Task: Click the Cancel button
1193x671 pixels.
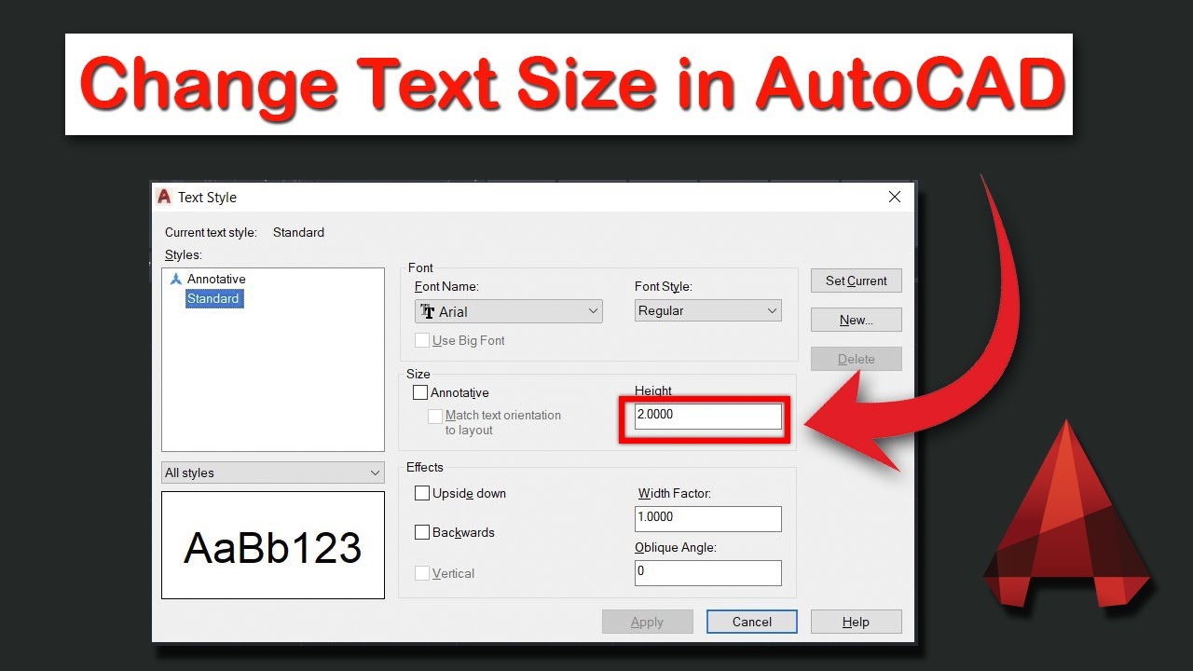Action: tap(752, 622)
